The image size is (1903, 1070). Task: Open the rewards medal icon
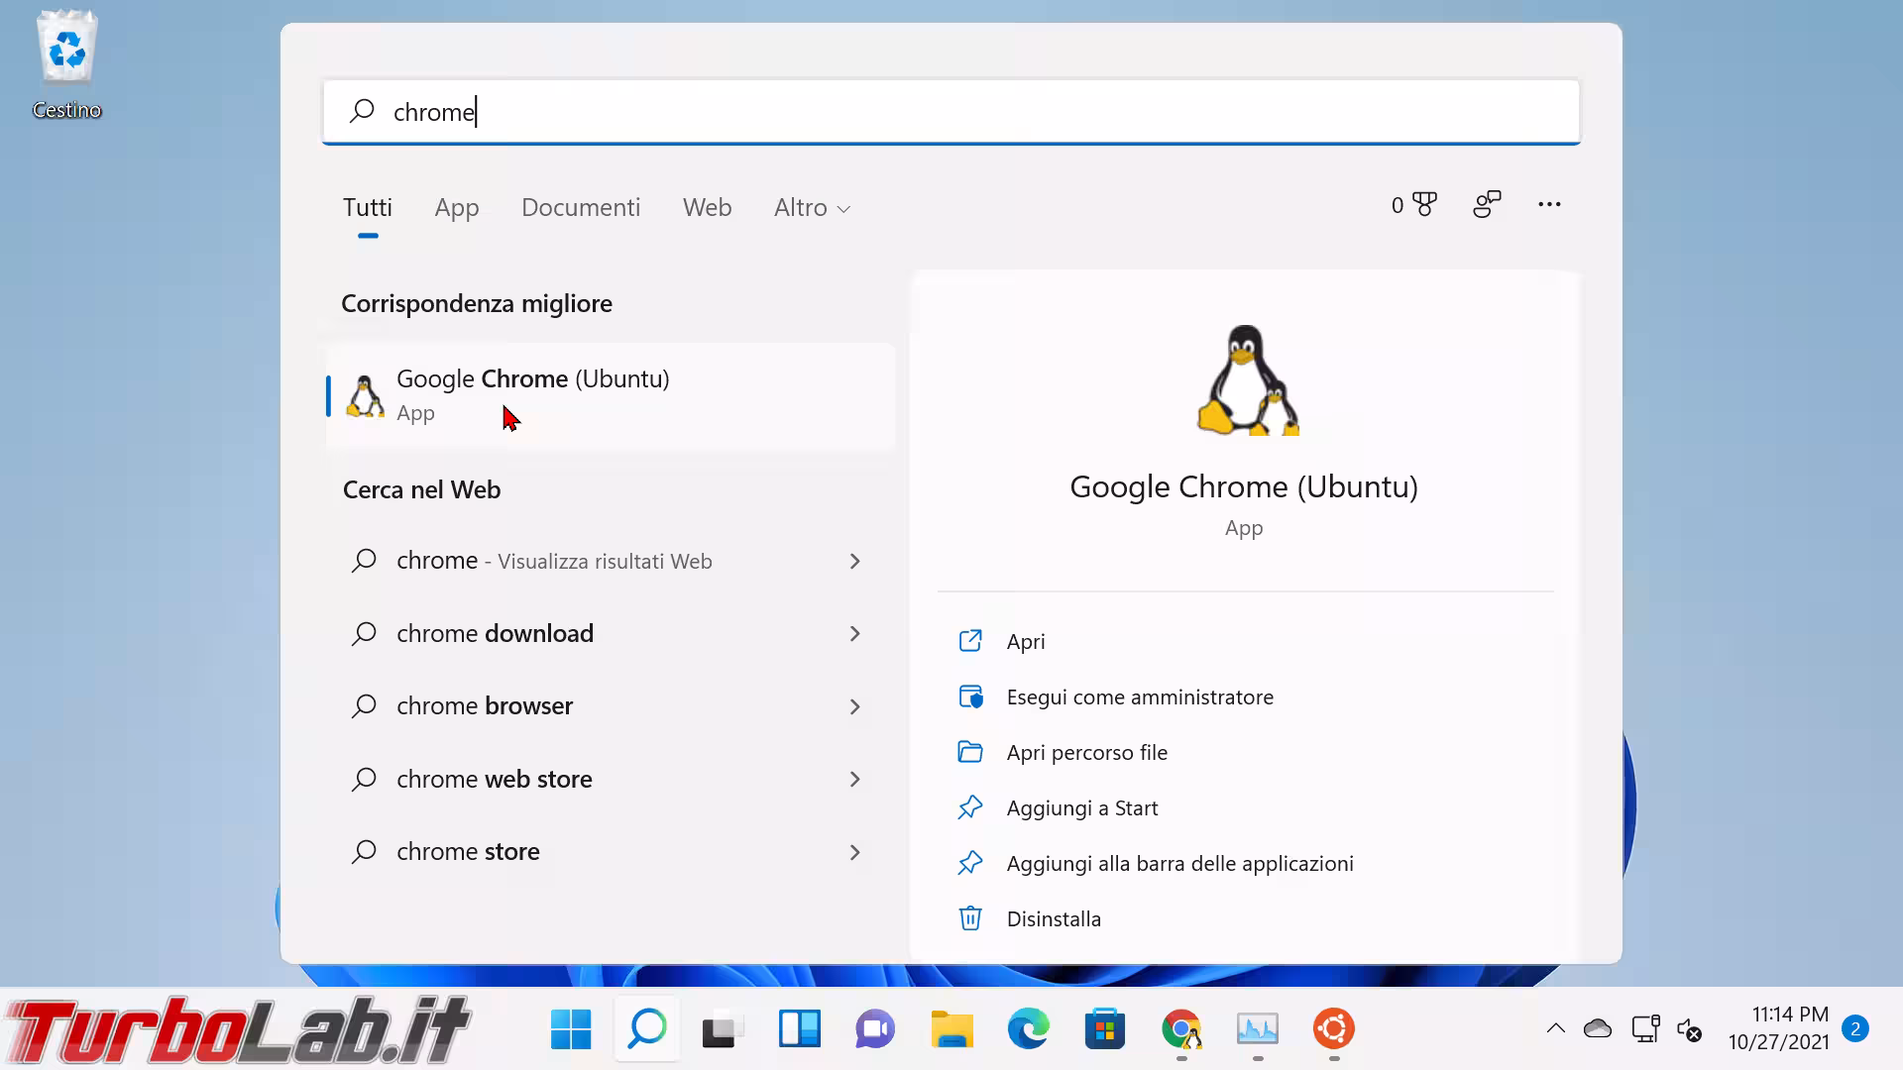point(1423,205)
